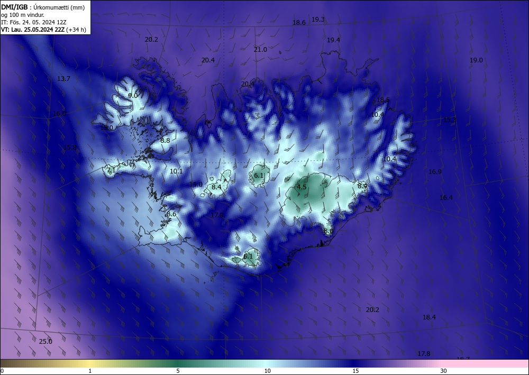Select the 15.8 value label
529x375 pixels.
click(70, 148)
